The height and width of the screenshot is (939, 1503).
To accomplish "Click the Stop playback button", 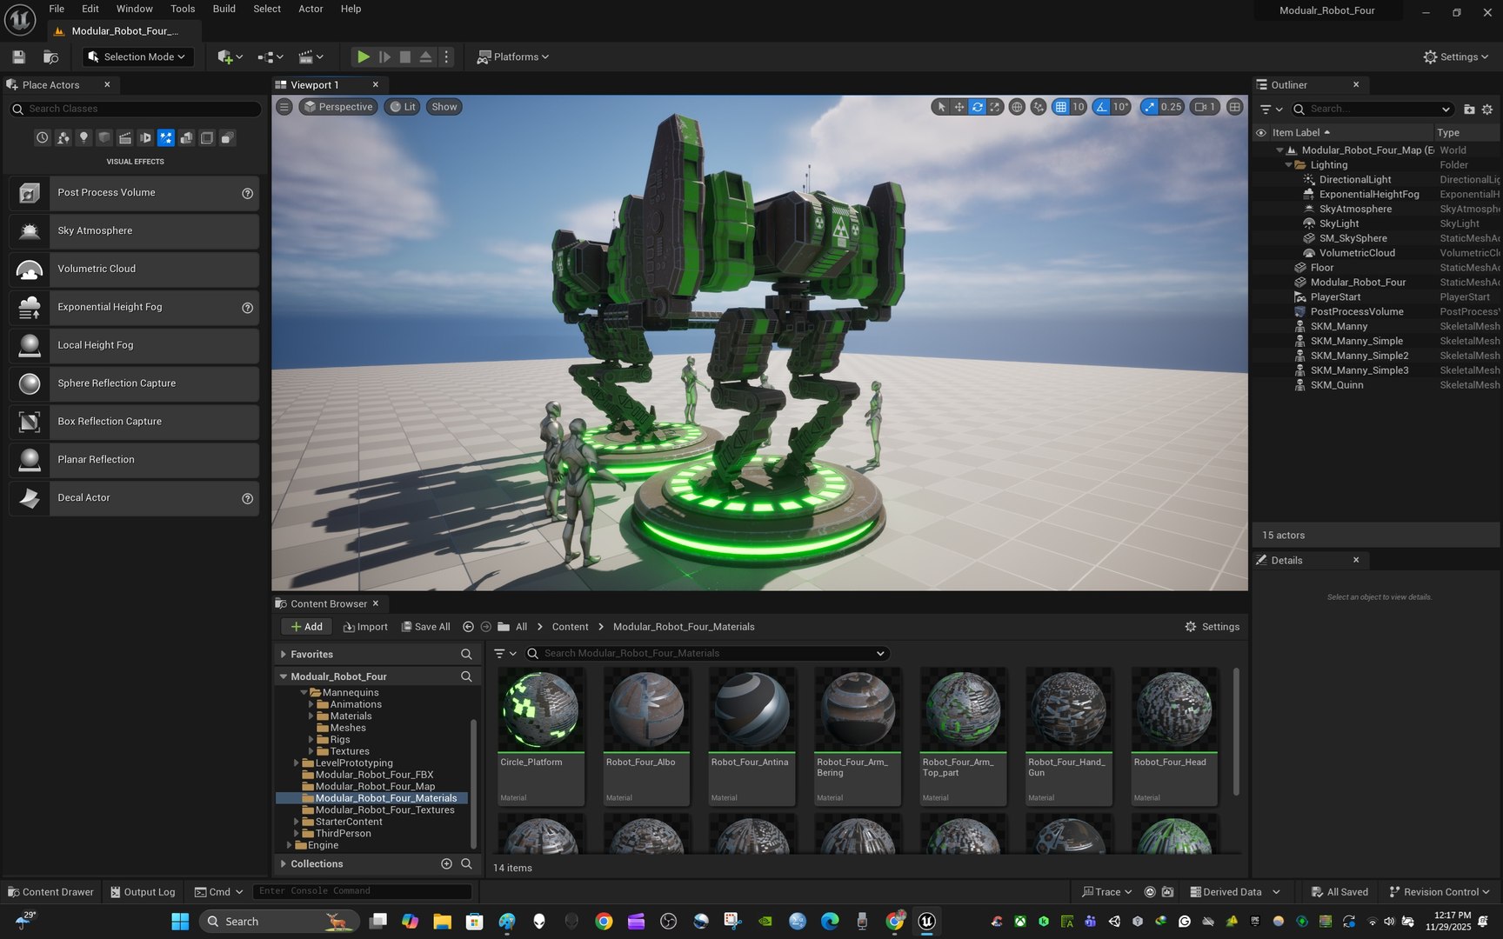I will [405, 57].
